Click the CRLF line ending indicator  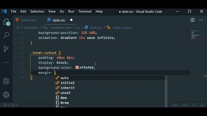175,105
